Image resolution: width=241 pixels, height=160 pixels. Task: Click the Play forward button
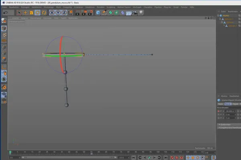coord(149,158)
